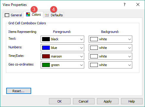
Task: Click the Apply button
Action: (x=108, y=101)
